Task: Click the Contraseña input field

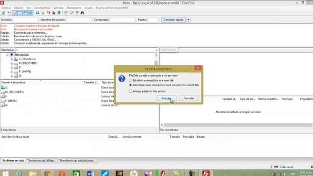Action: [123, 20]
